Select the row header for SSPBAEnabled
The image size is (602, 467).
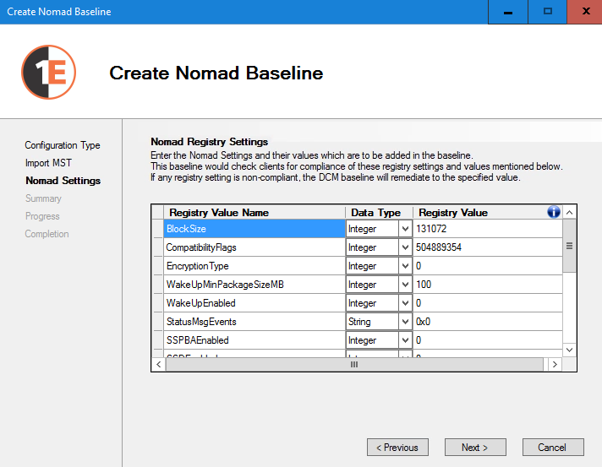[x=157, y=340]
